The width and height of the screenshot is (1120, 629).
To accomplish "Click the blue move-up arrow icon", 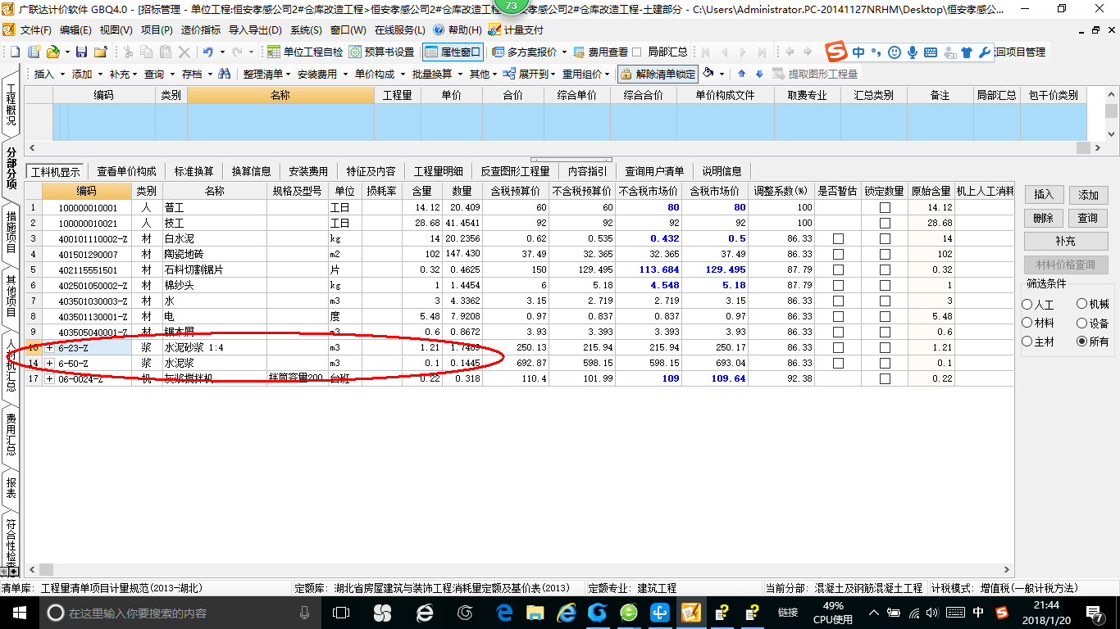I will tap(742, 74).
